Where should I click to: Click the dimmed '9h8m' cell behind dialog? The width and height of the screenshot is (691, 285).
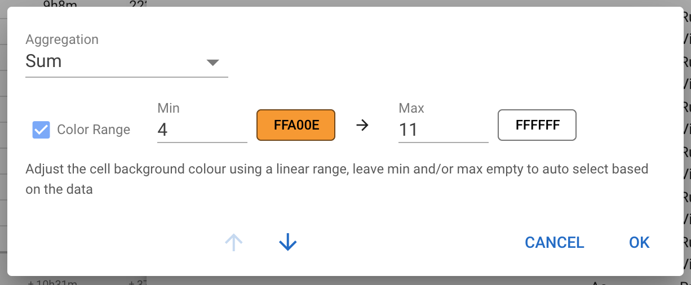click(61, 4)
